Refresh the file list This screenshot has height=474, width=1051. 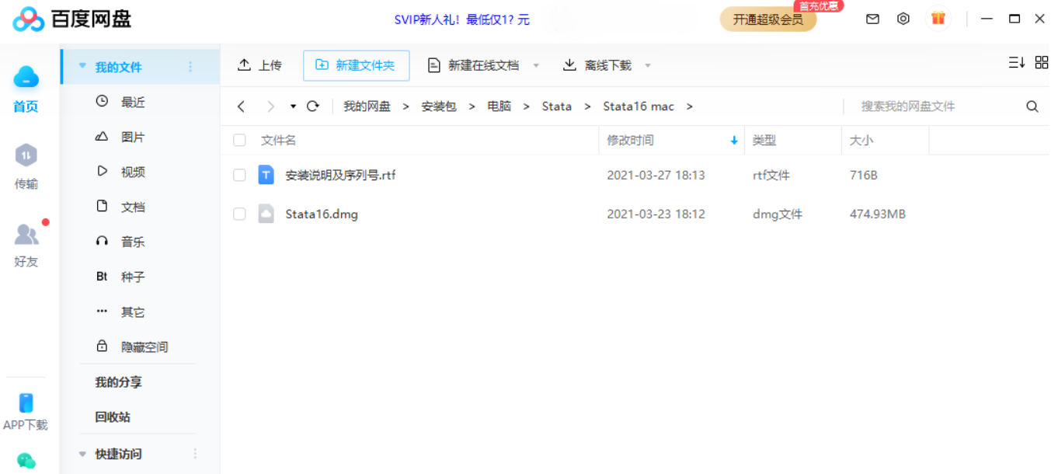tap(313, 106)
